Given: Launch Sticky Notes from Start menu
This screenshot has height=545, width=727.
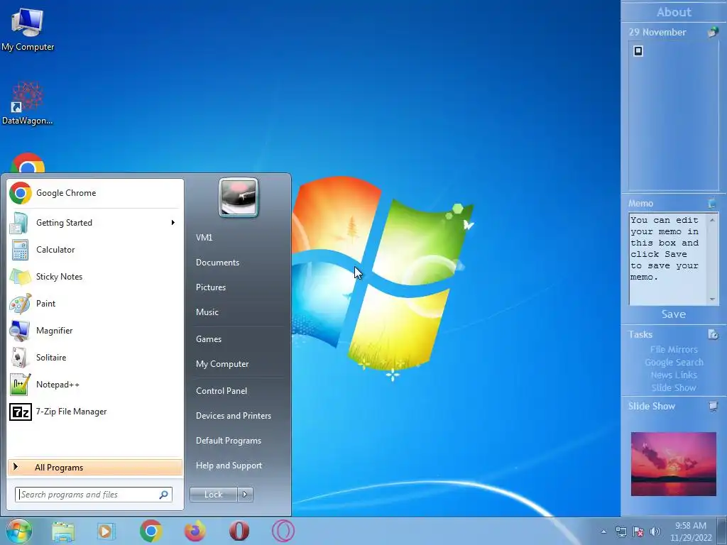Looking at the screenshot, I should pos(95,277).
